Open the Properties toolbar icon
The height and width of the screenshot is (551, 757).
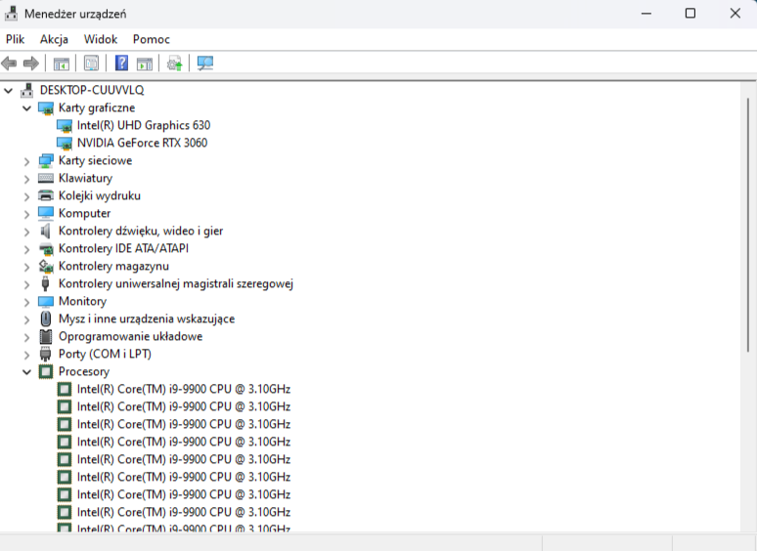pos(91,64)
